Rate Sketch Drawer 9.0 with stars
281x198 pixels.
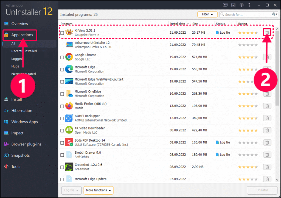[x=248, y=155]
